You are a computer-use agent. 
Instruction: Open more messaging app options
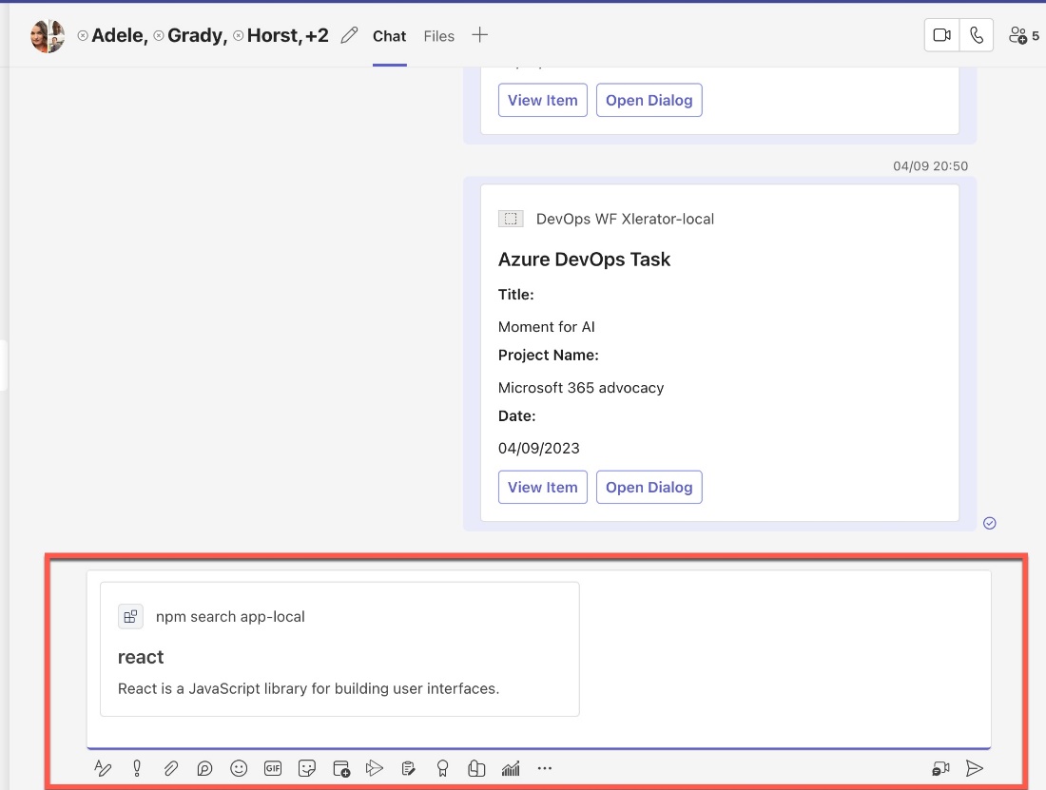point(545,767)
